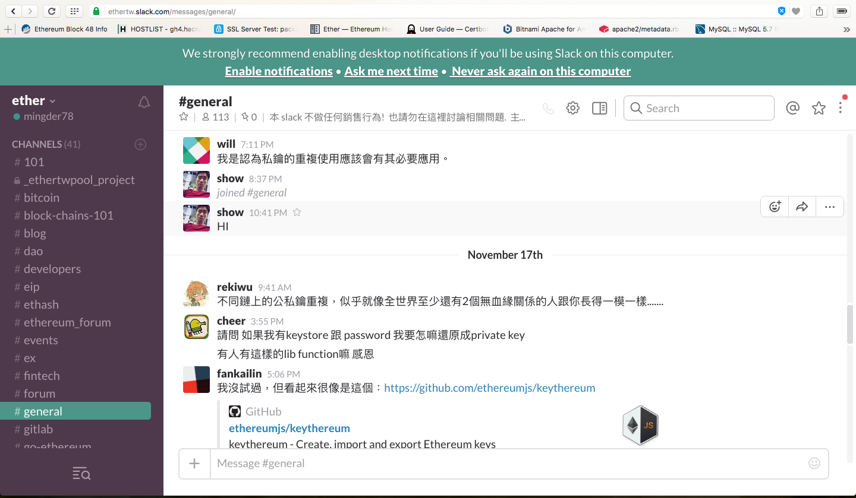Open User Guide — Certbot bookmark
This screenshot has height=498, width=856.
[x=448, y=29]
